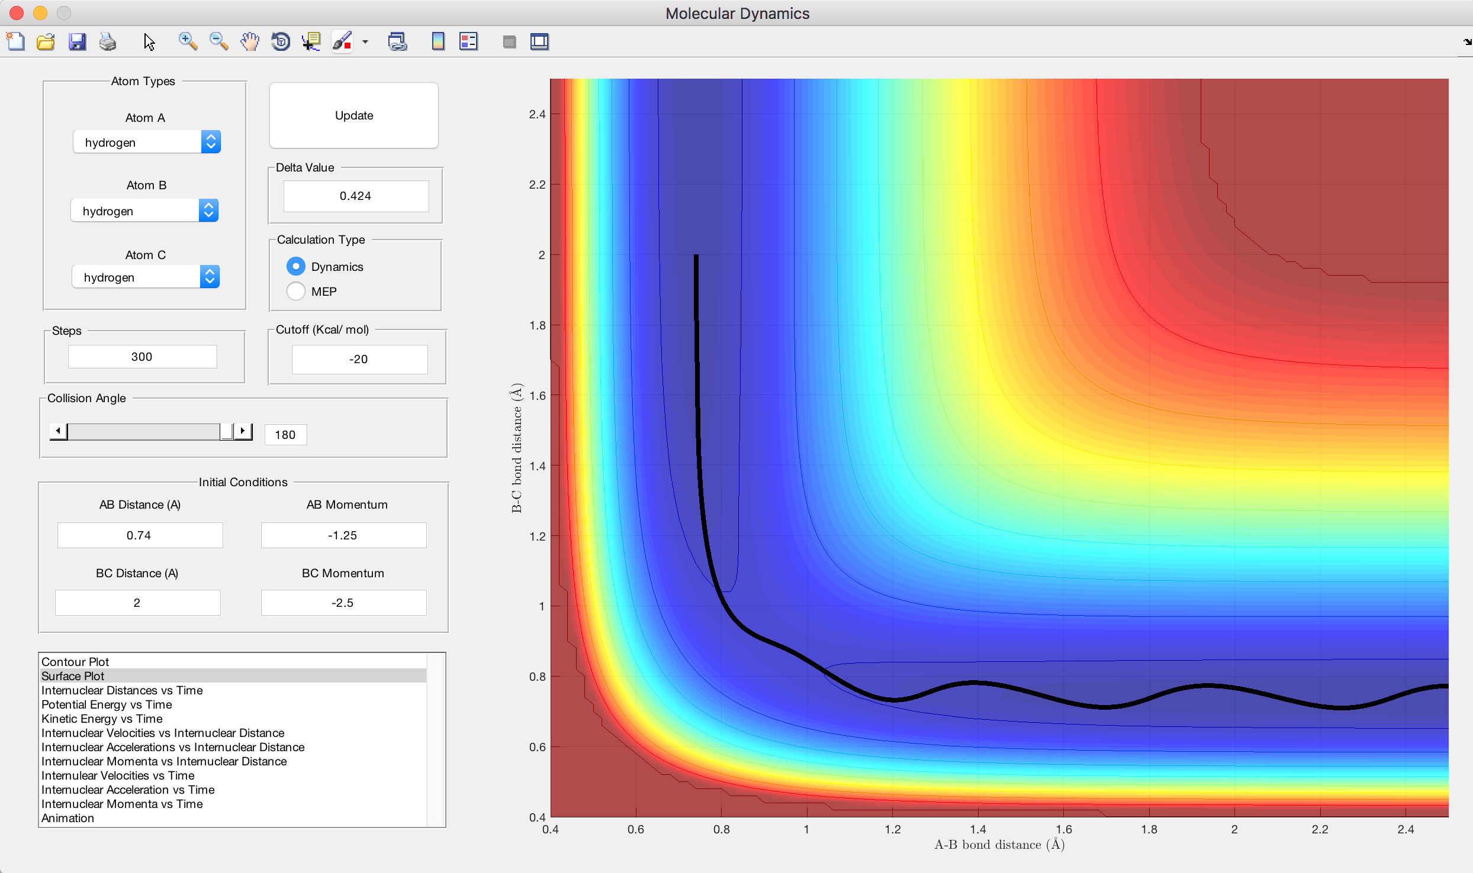Click the Save Figure floppy icon
This screenshot has height=873, width=1473.
click(x=77, y=41)
